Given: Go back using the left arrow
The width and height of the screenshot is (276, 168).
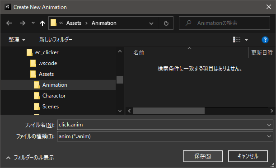Looking at the screenshot, I should (9, 23).
